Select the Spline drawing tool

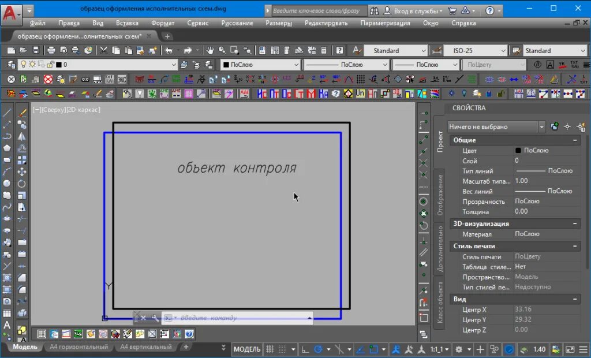pos(7,207)
